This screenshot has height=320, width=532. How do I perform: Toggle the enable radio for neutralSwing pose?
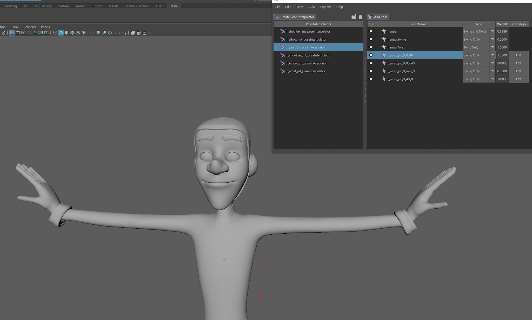coord(371,39)
